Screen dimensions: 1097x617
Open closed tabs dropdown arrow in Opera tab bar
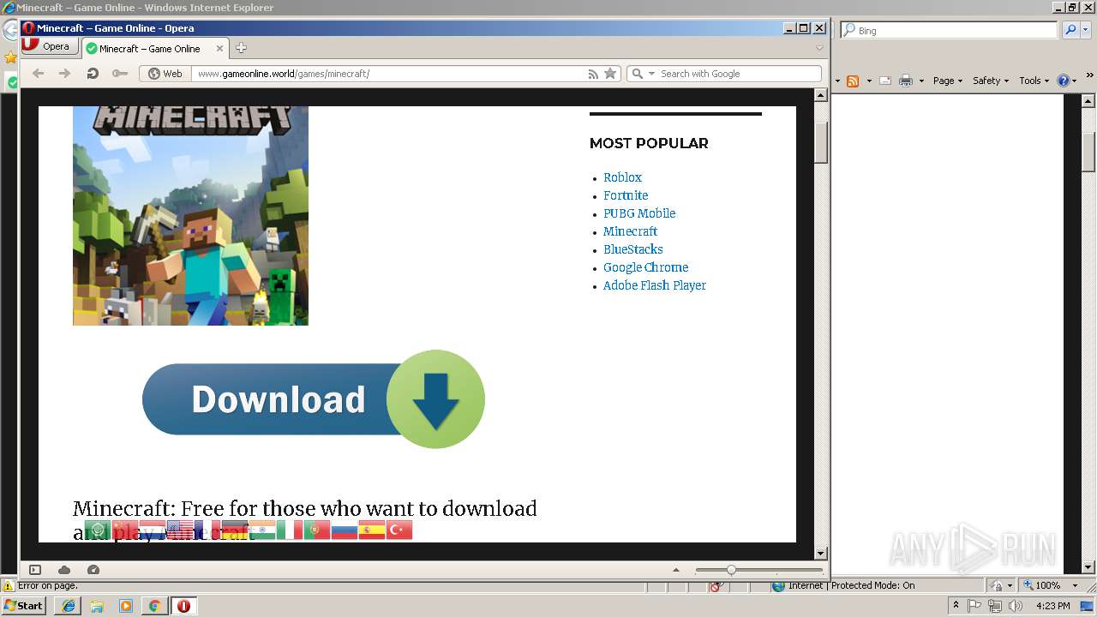(x=819, y=48)
